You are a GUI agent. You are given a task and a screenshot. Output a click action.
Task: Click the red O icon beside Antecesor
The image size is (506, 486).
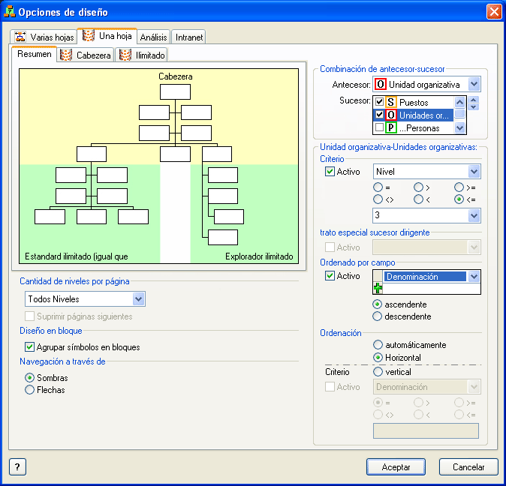[381, 85]
